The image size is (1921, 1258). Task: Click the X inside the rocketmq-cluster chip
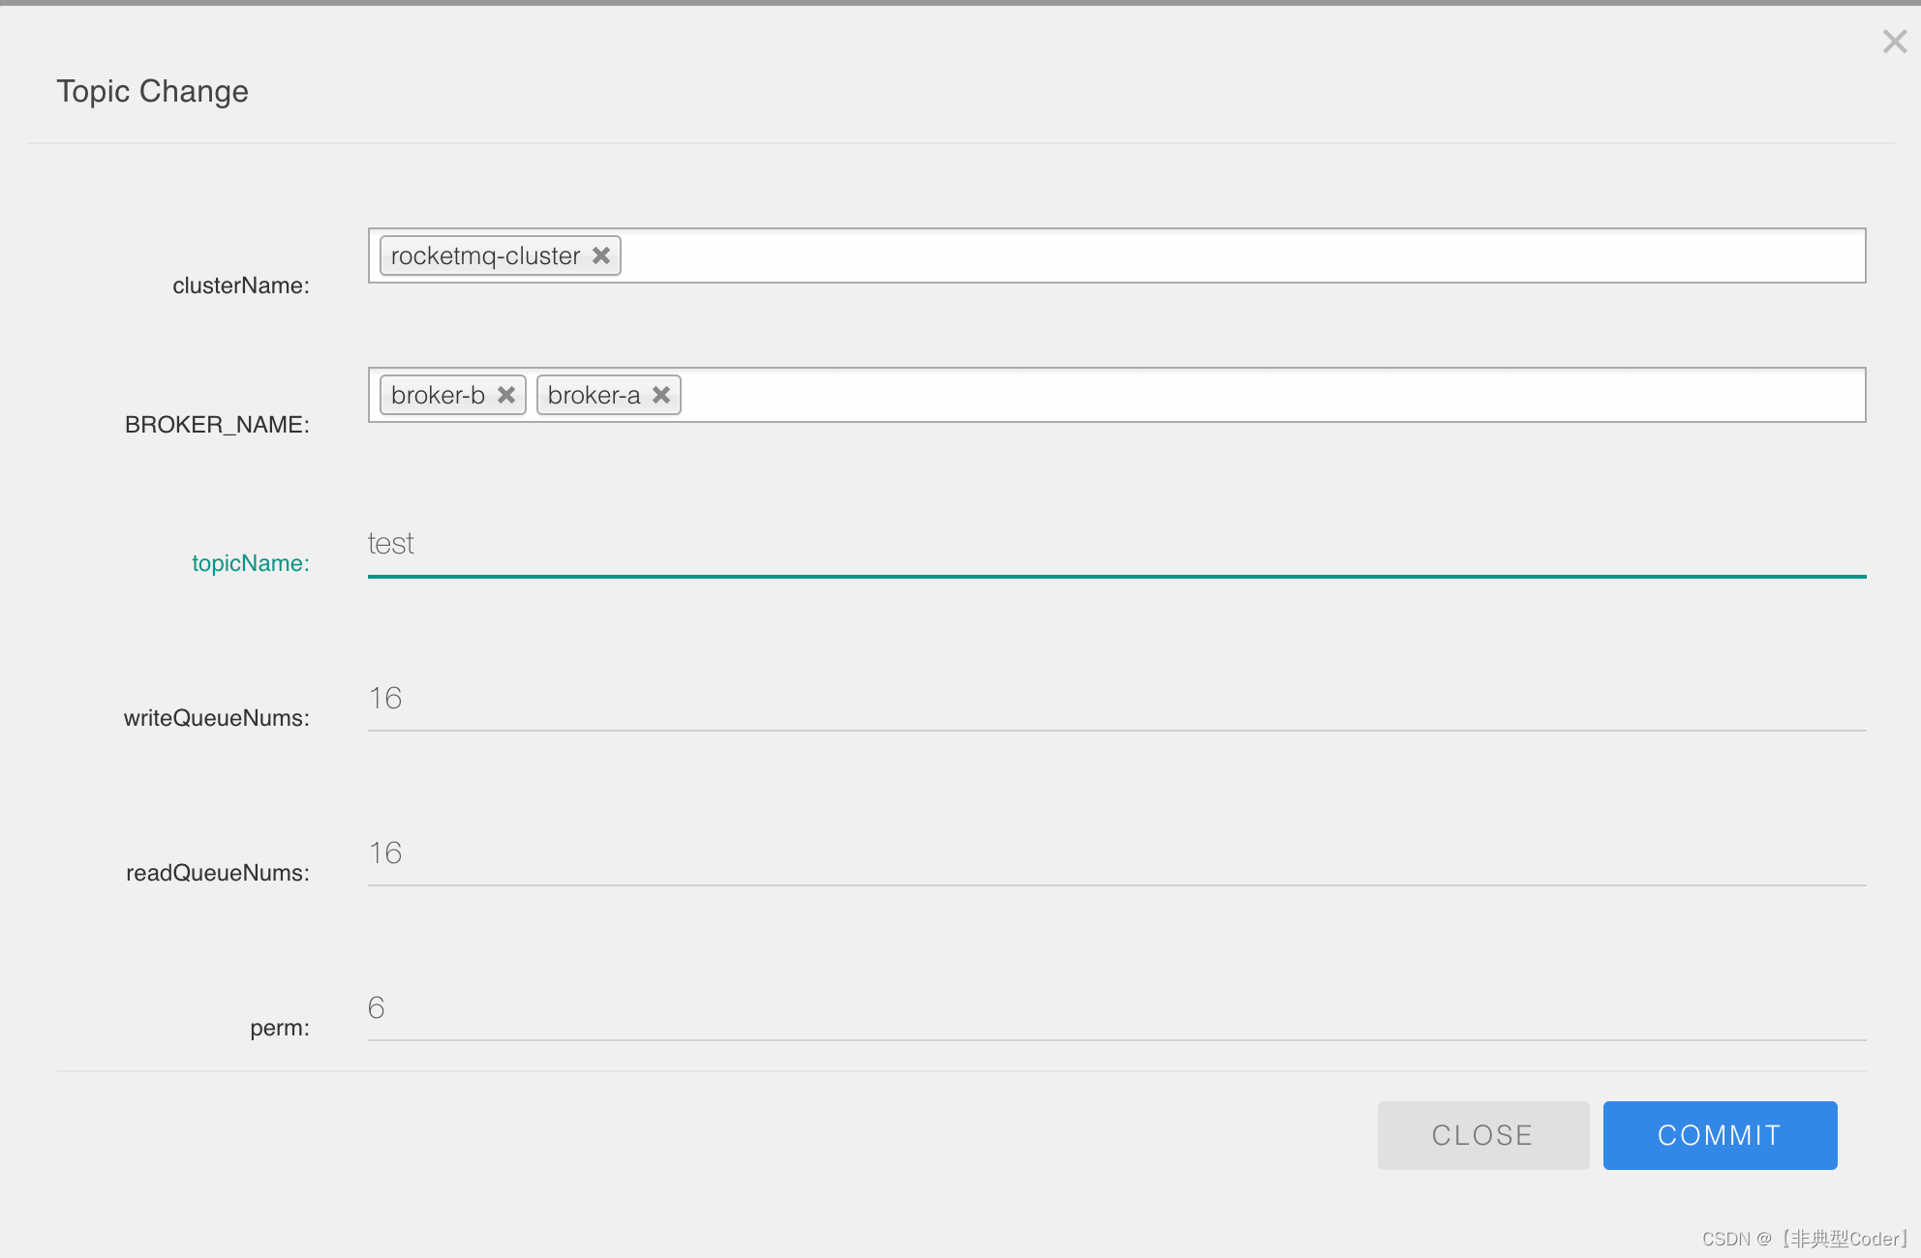[x=601, y=255]
